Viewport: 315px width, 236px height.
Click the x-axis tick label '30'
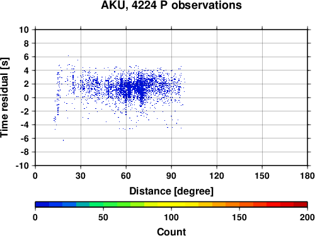pos(81,176)
